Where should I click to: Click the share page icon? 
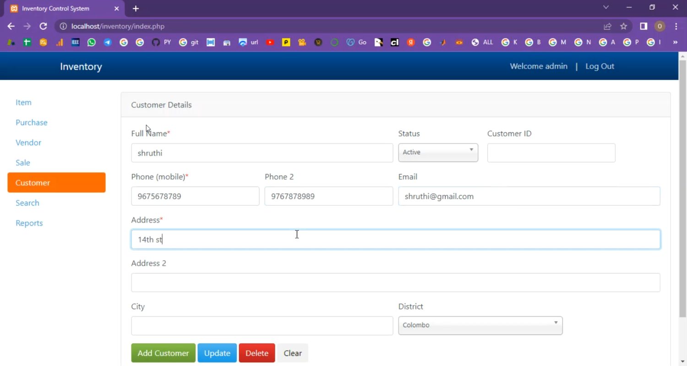607,27
